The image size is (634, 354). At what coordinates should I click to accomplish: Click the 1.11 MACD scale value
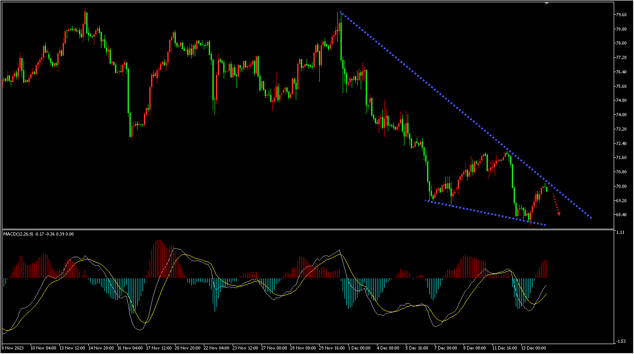coord(620,232)
